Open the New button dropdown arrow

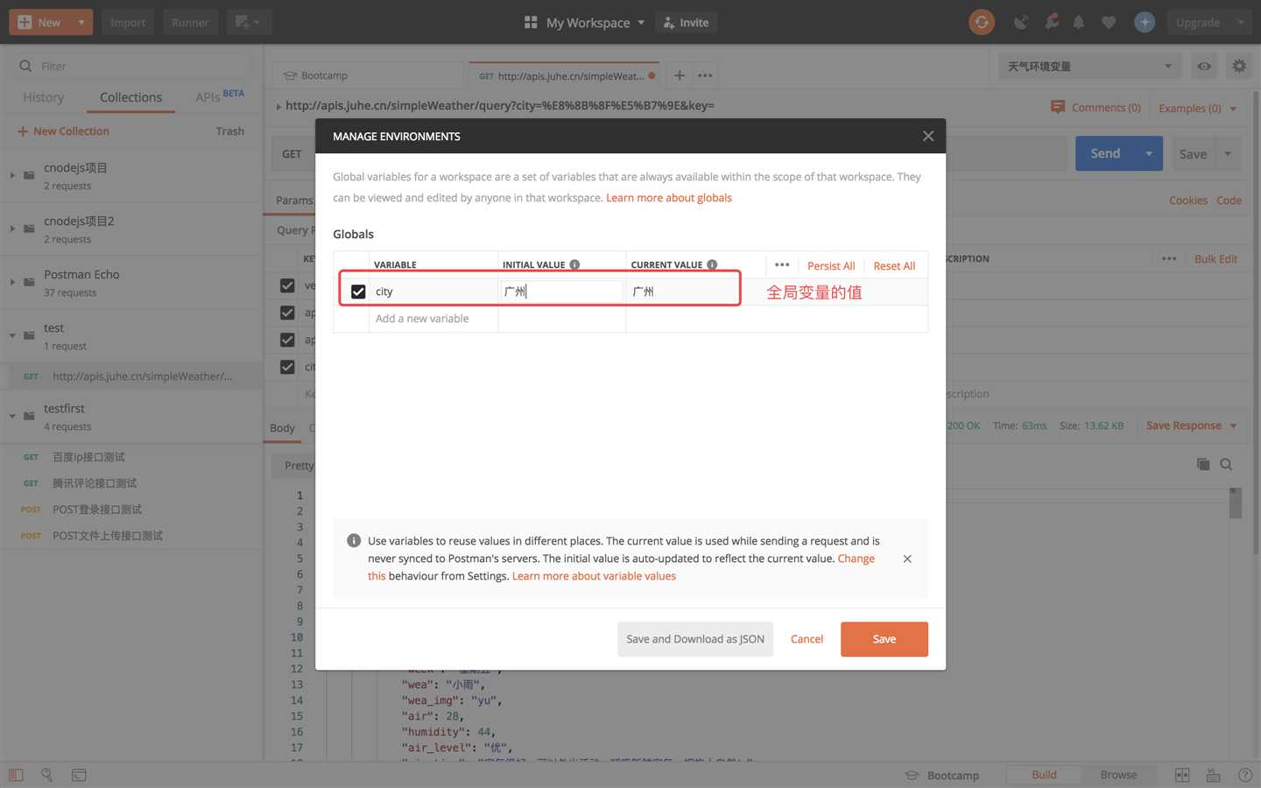[81, 22]
